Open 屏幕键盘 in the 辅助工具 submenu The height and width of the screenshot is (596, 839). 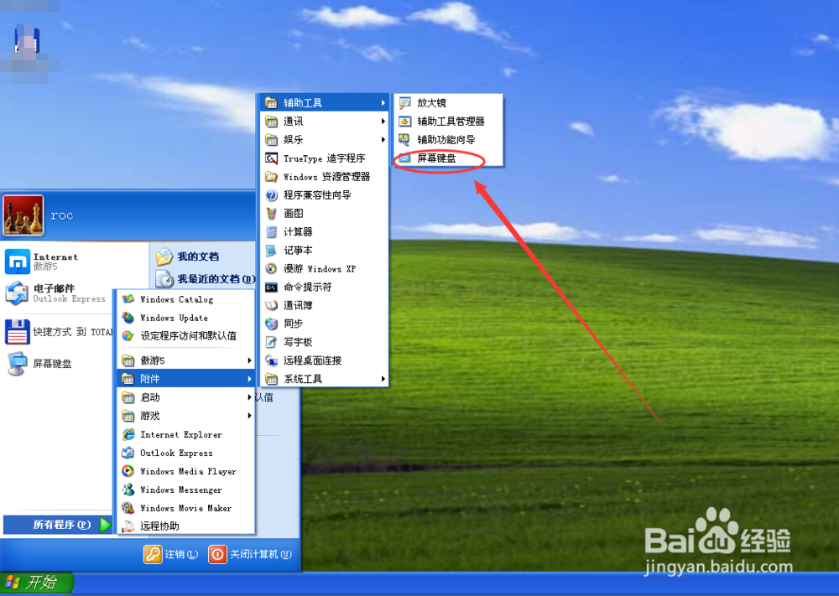point(448,158)
